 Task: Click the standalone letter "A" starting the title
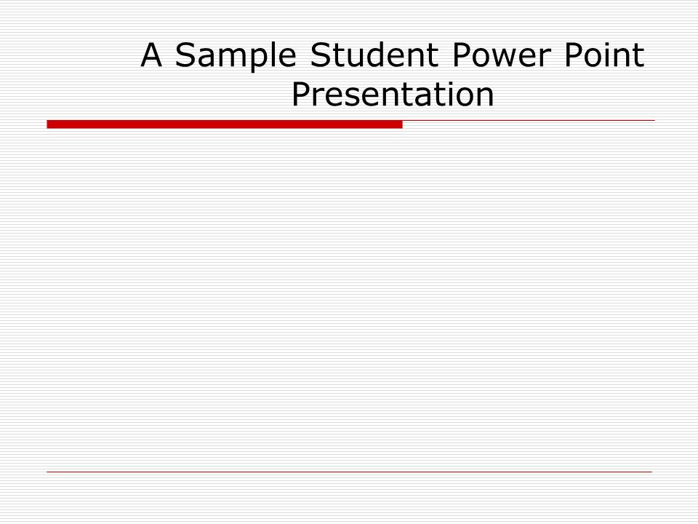(x=151, y=55)
